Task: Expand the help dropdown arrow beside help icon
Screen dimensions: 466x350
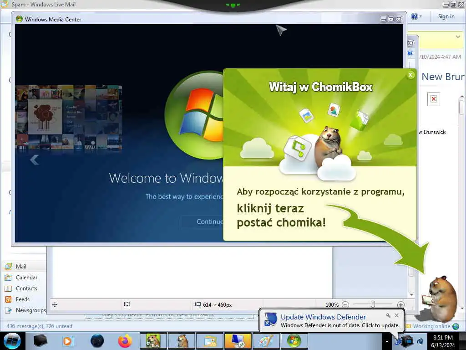Action: pyautogui.click(x=420, y=16)
